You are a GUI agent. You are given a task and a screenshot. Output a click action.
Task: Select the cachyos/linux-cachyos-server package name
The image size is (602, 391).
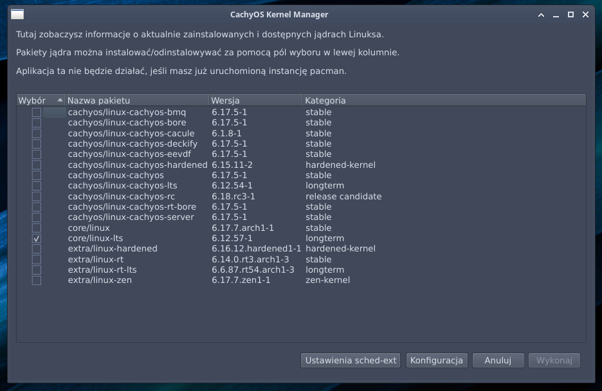tap(131, 217)
